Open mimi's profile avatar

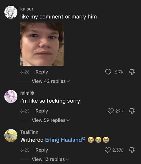[x=11, y=97]
